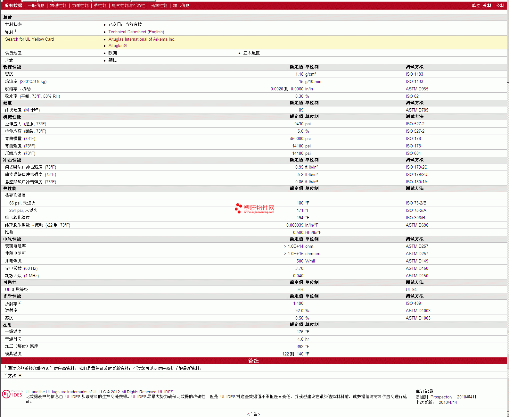
Task: Click the 表面电阻率 row label
Action: tap(15, 246)
